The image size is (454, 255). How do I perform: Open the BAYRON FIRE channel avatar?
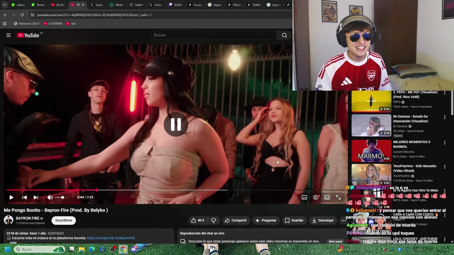coord(9,220)
